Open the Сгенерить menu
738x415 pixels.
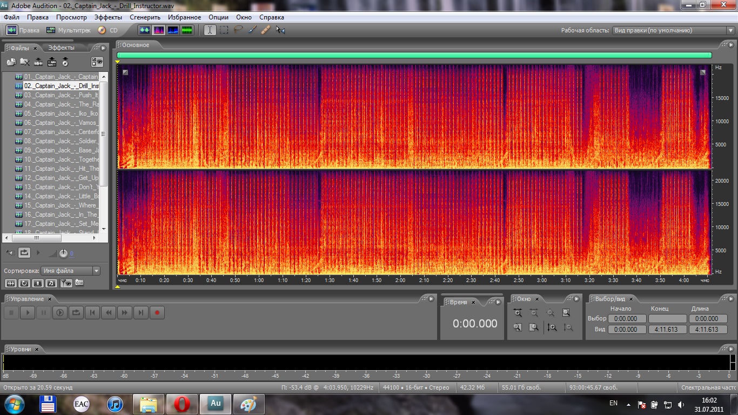coord(145,17)
